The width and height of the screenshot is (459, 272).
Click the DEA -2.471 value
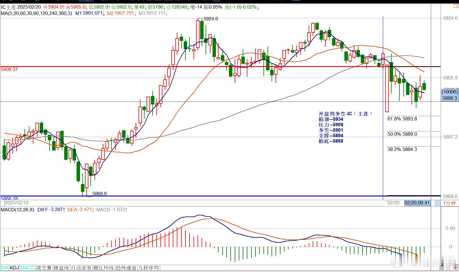click(81, 210)
